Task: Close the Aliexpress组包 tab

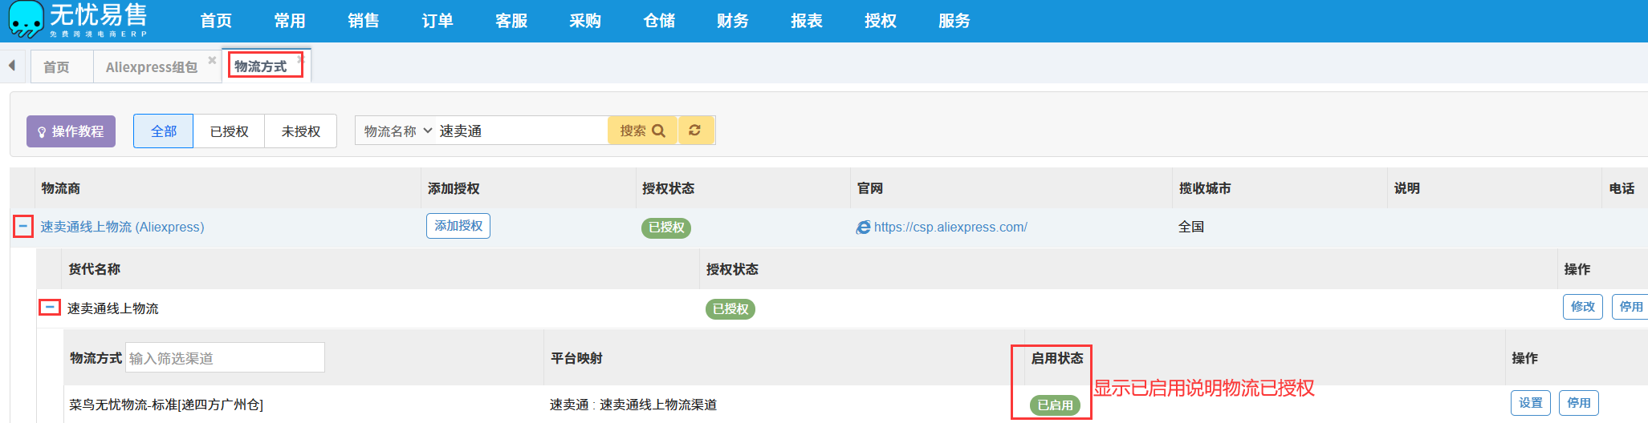Action: (212, 60)
